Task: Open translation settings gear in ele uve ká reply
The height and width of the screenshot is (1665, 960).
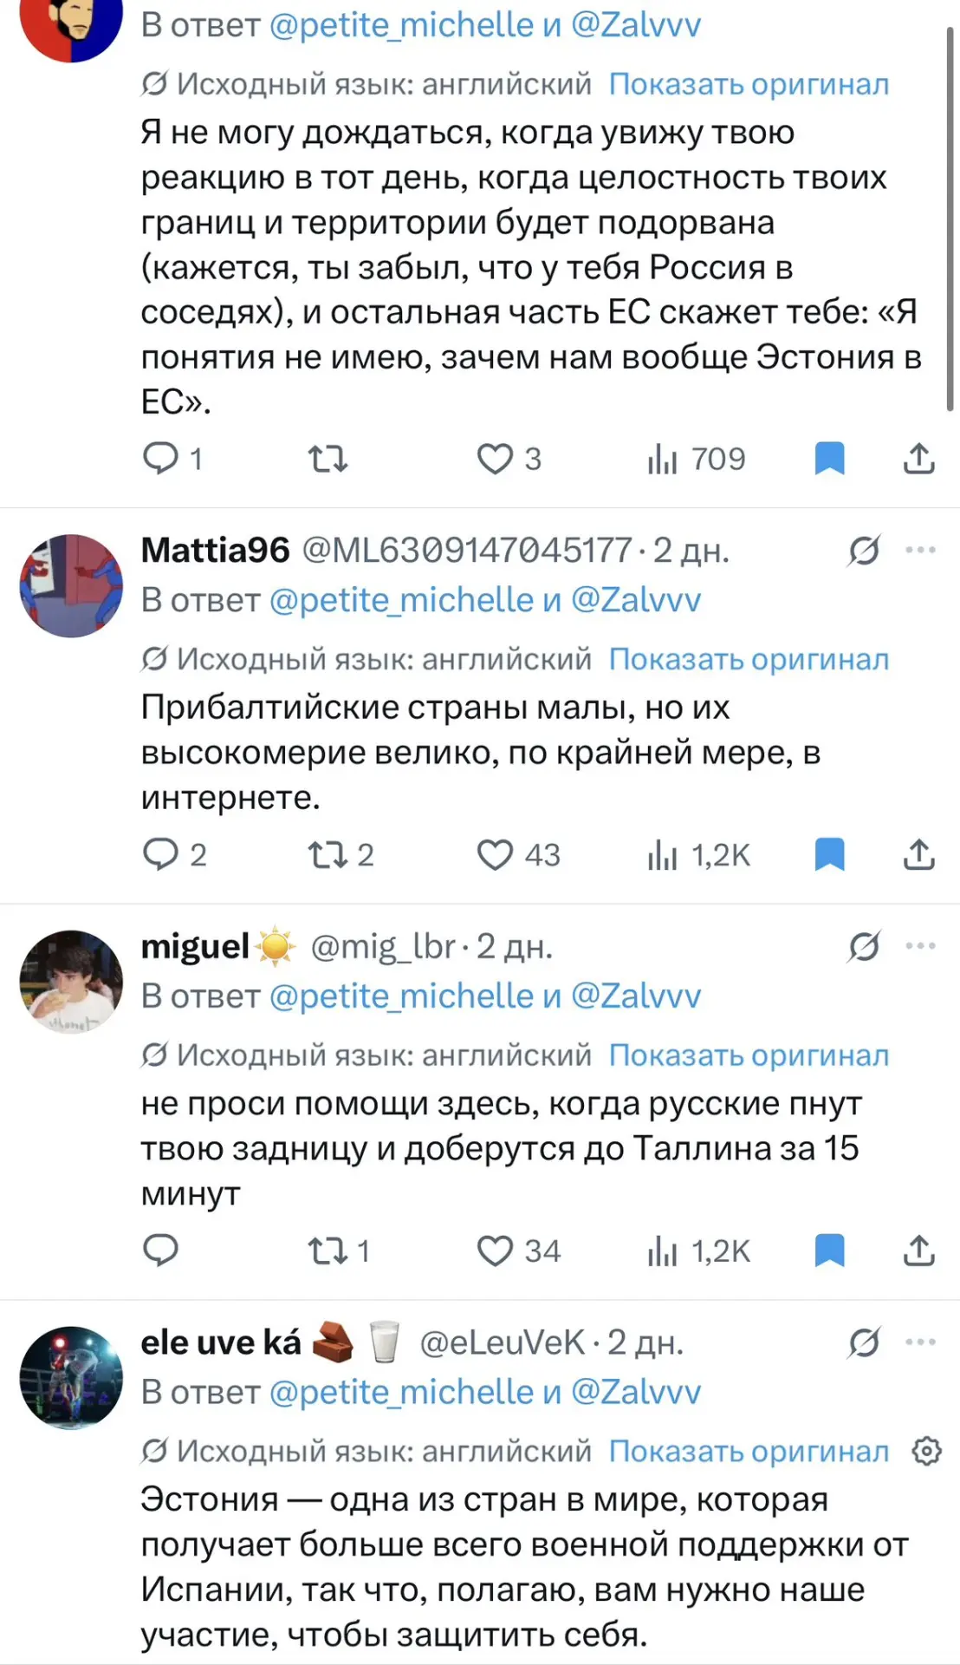Action: point(926,1451)
